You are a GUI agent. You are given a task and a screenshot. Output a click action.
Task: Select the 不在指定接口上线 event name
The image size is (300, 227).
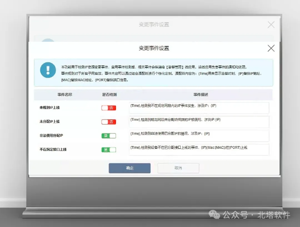53,149
